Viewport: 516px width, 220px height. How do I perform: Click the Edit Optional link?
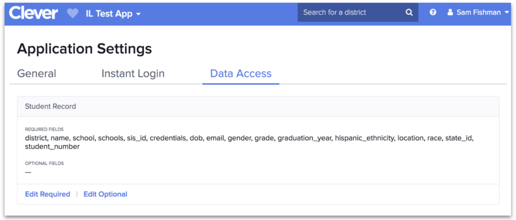[x=105, y=194]
